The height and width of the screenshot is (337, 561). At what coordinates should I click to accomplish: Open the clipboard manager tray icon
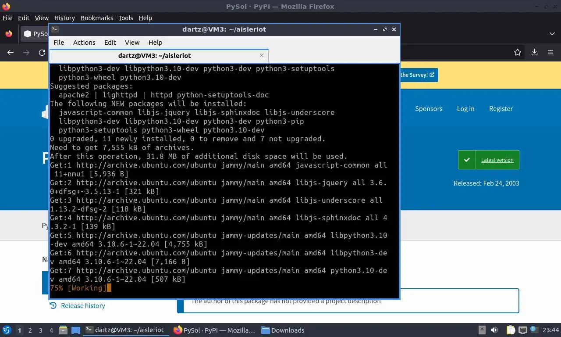[511, 330]
